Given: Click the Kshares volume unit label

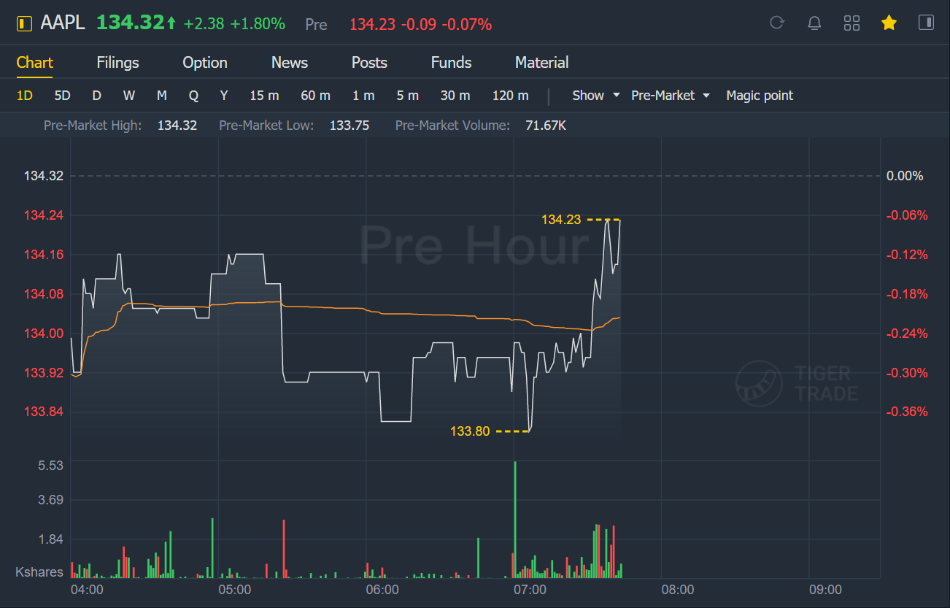Looking at the screenshot, I should (x=39, y=572).
